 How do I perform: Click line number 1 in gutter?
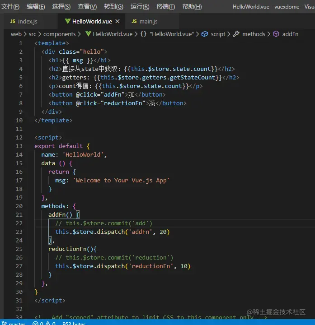click(21, 43)
